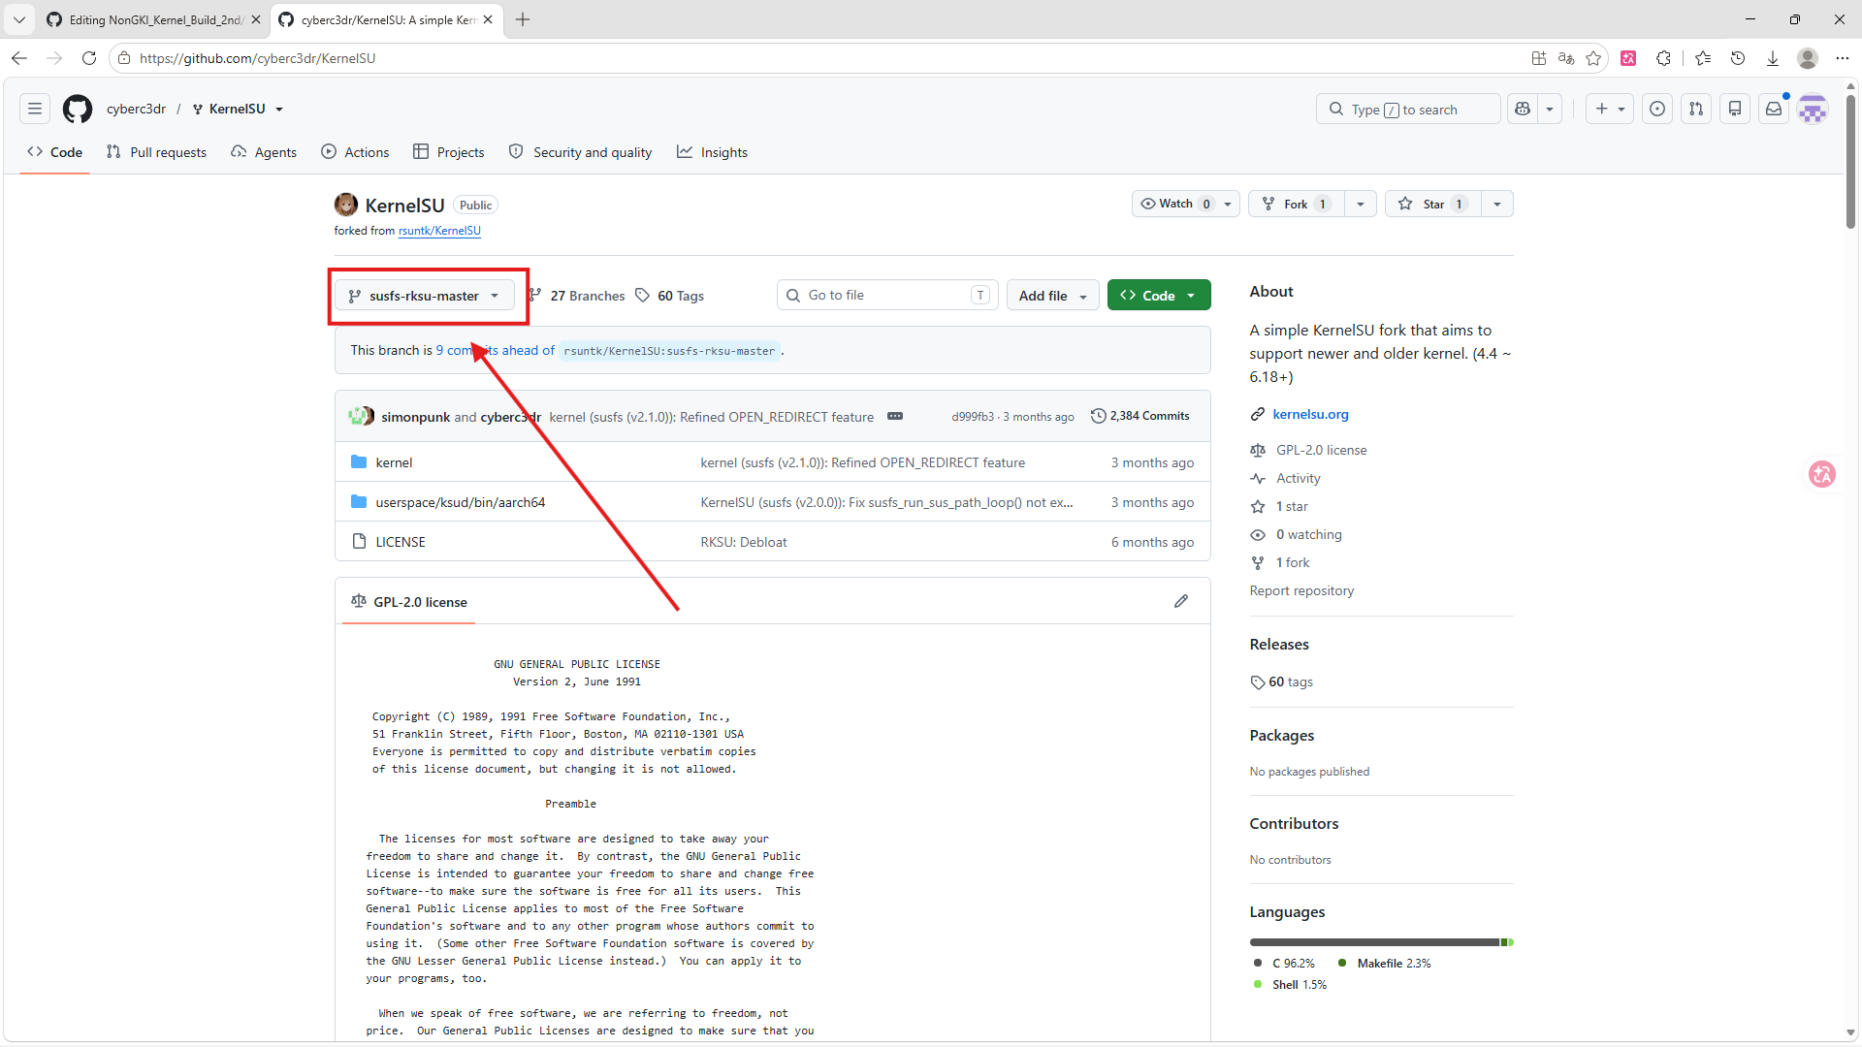The image size is (1862, 1047).
Task: Open browser history icon
Action: pyautogui.click(x=1738, y=58)
